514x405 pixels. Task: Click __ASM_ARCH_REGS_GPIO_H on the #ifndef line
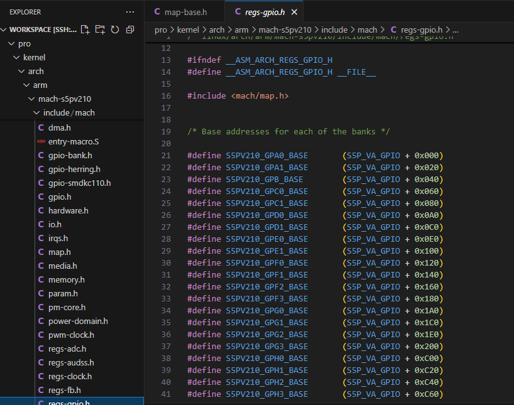(279, 60)
